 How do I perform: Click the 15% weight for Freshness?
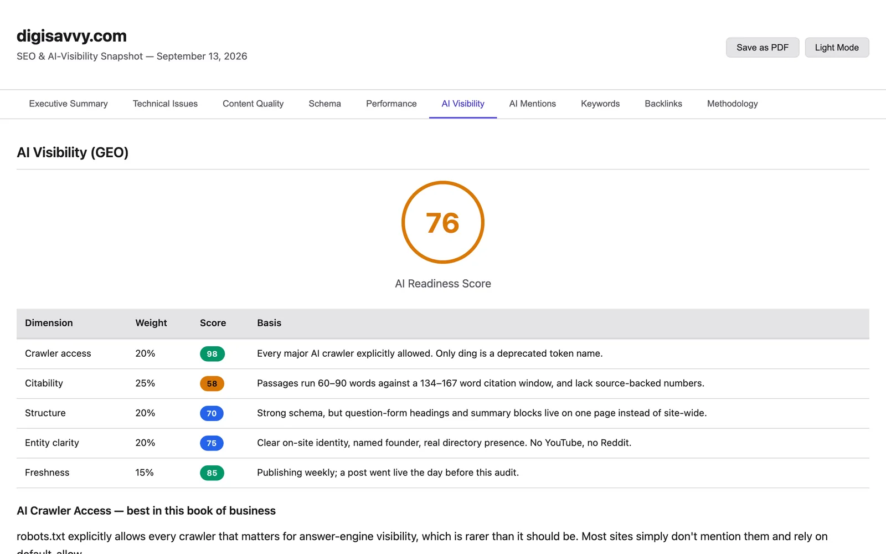145,473
